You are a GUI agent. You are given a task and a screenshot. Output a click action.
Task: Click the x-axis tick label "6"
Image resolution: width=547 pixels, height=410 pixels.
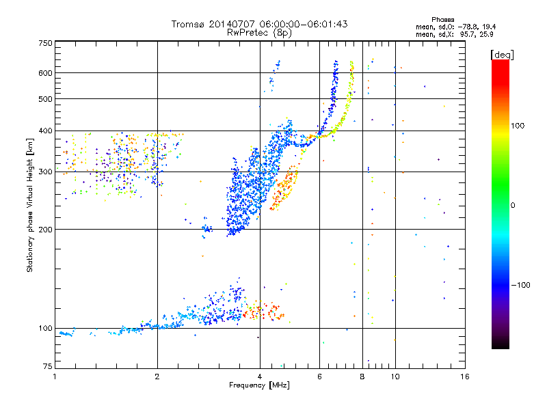[319, 377]
